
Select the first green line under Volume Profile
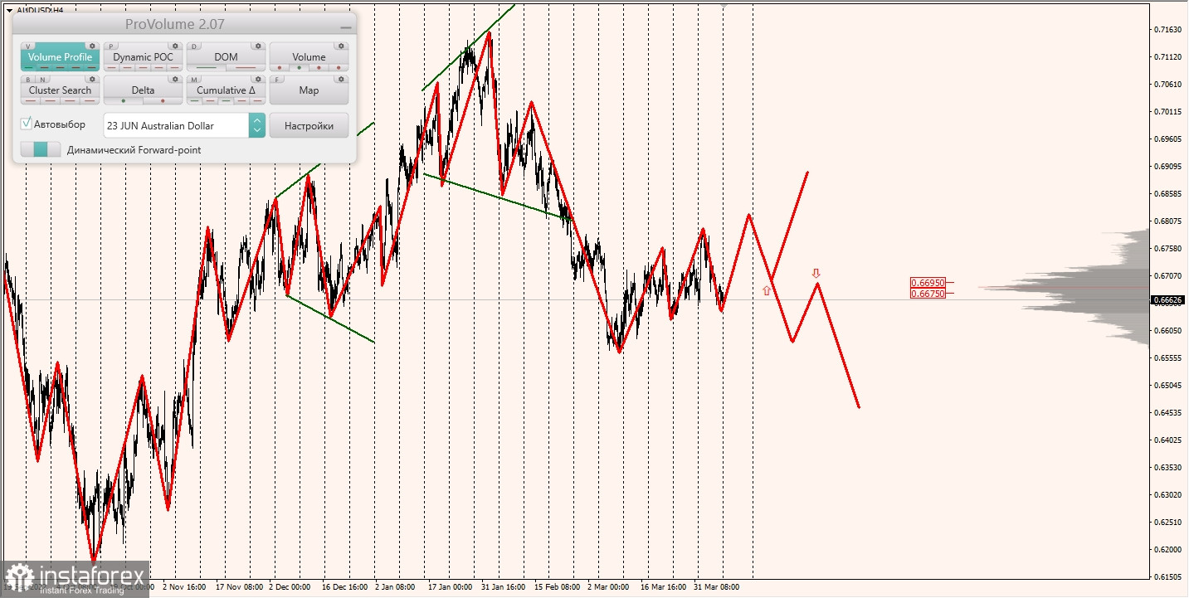[29, 68]
